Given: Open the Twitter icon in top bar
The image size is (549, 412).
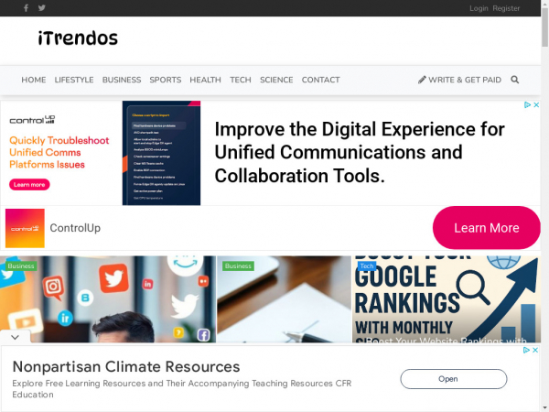Looking at the screenshot, I should click(x=42, y=7).
